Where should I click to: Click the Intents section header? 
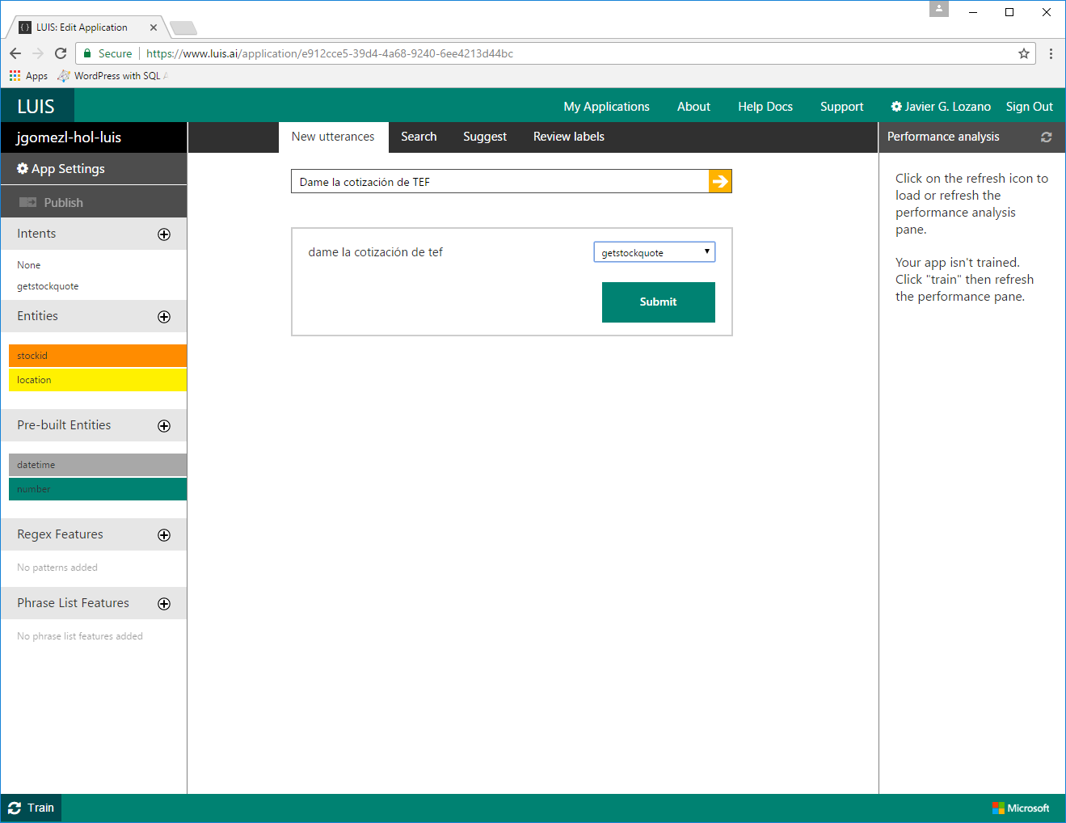[36, 234]
